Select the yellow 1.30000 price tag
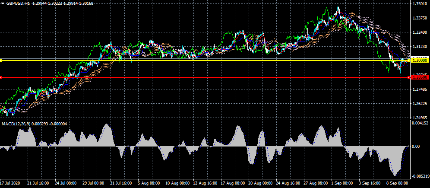This screenshot has width=430, height=188. click(419, 61)
